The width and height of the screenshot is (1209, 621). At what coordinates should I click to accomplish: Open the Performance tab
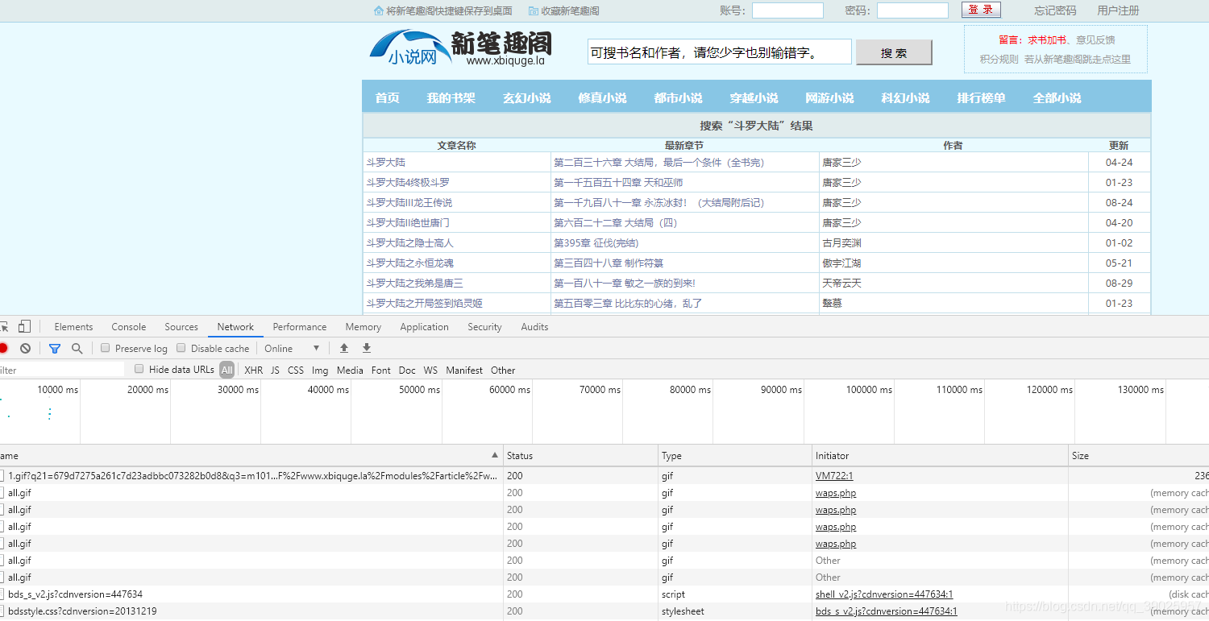pyautogui.click(x=300, y=326)
